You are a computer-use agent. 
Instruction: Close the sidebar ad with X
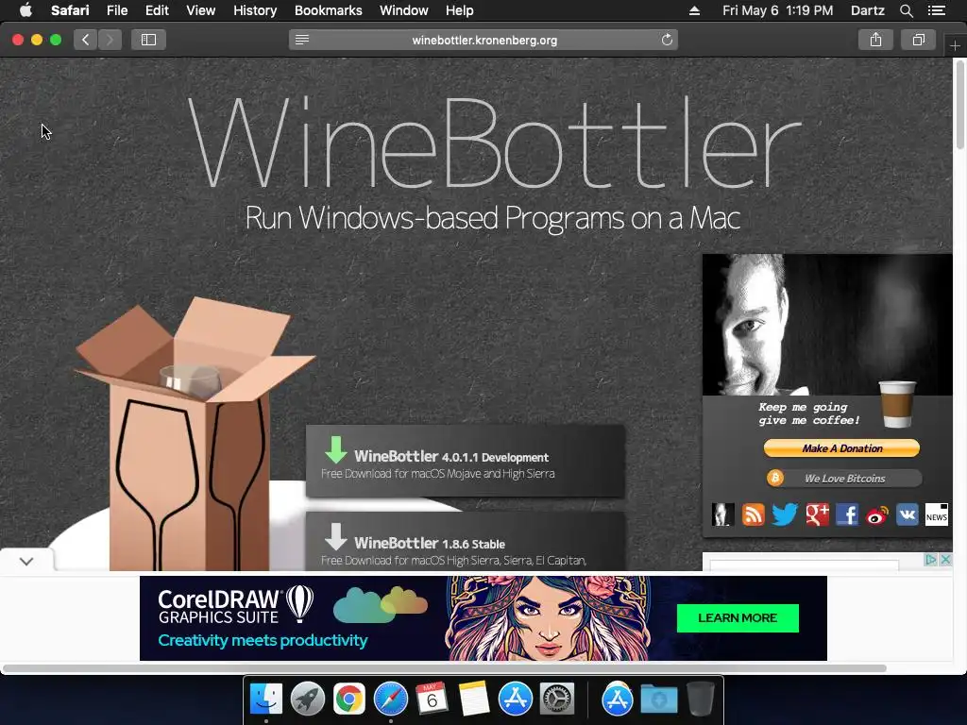(945, 559)
